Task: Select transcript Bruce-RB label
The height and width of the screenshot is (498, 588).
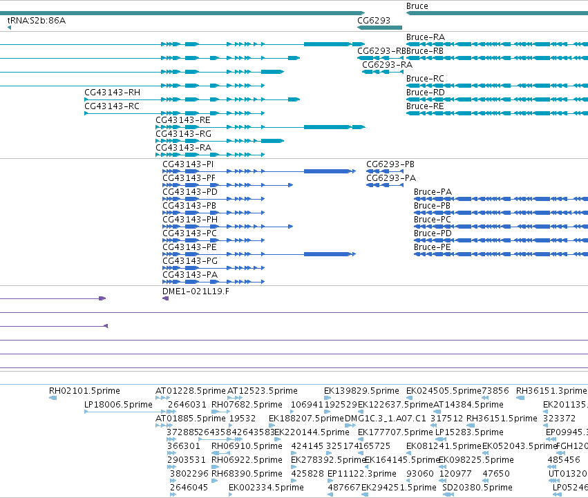Action: click(425, 51)
